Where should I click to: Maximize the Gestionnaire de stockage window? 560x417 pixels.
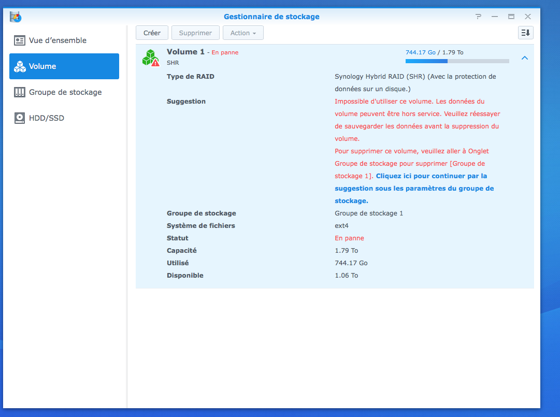(511, 17)
